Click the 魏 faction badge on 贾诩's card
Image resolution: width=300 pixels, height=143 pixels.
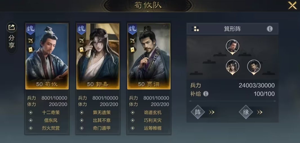[x=132, y=29]
